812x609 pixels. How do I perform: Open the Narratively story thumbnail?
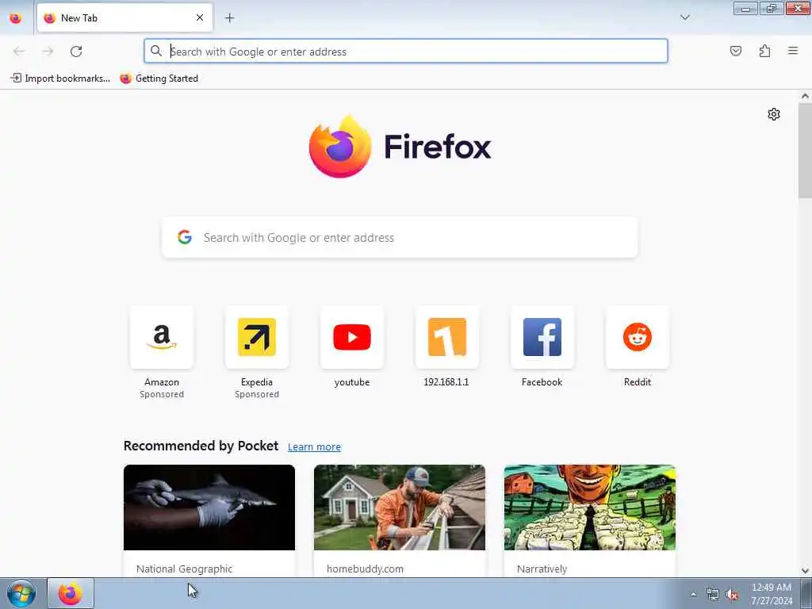point(590,507)
